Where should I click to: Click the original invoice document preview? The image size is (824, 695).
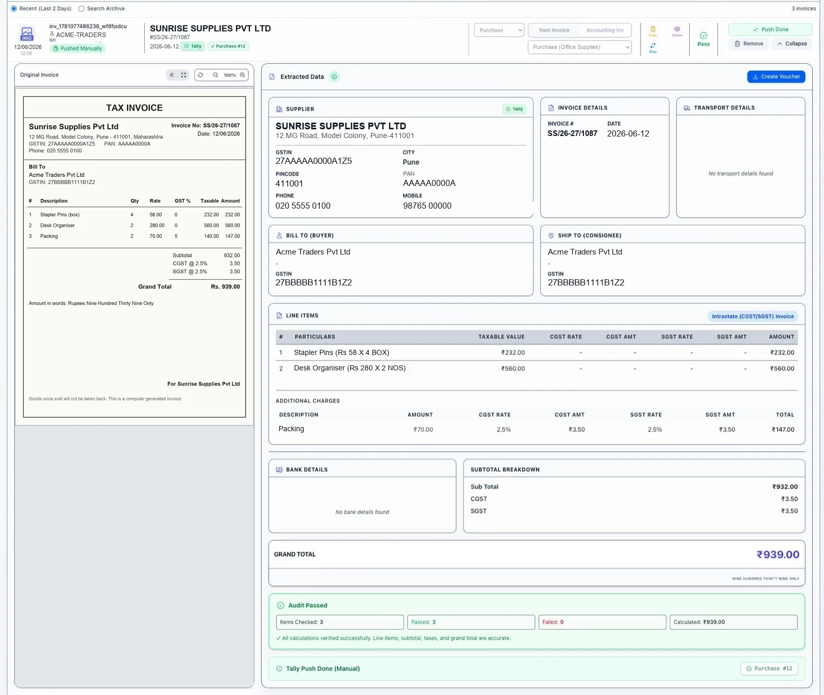tap(134, 257)
